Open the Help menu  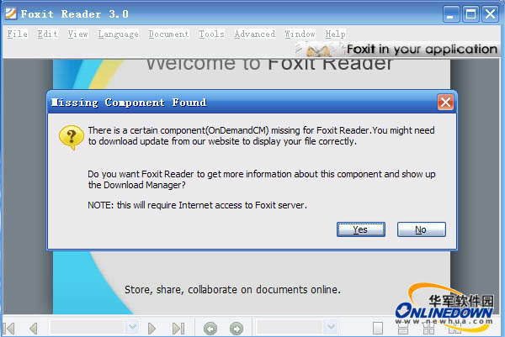(335, 34)
